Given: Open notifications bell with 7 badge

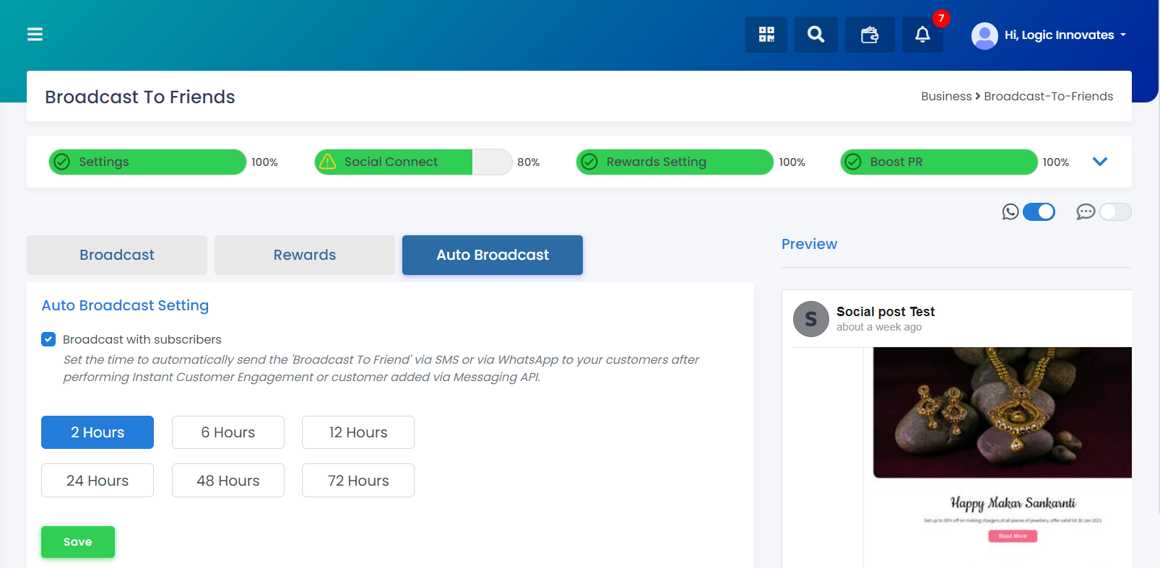Looking at the screenshot, I should pyautogui.click(x=922, y=35).
